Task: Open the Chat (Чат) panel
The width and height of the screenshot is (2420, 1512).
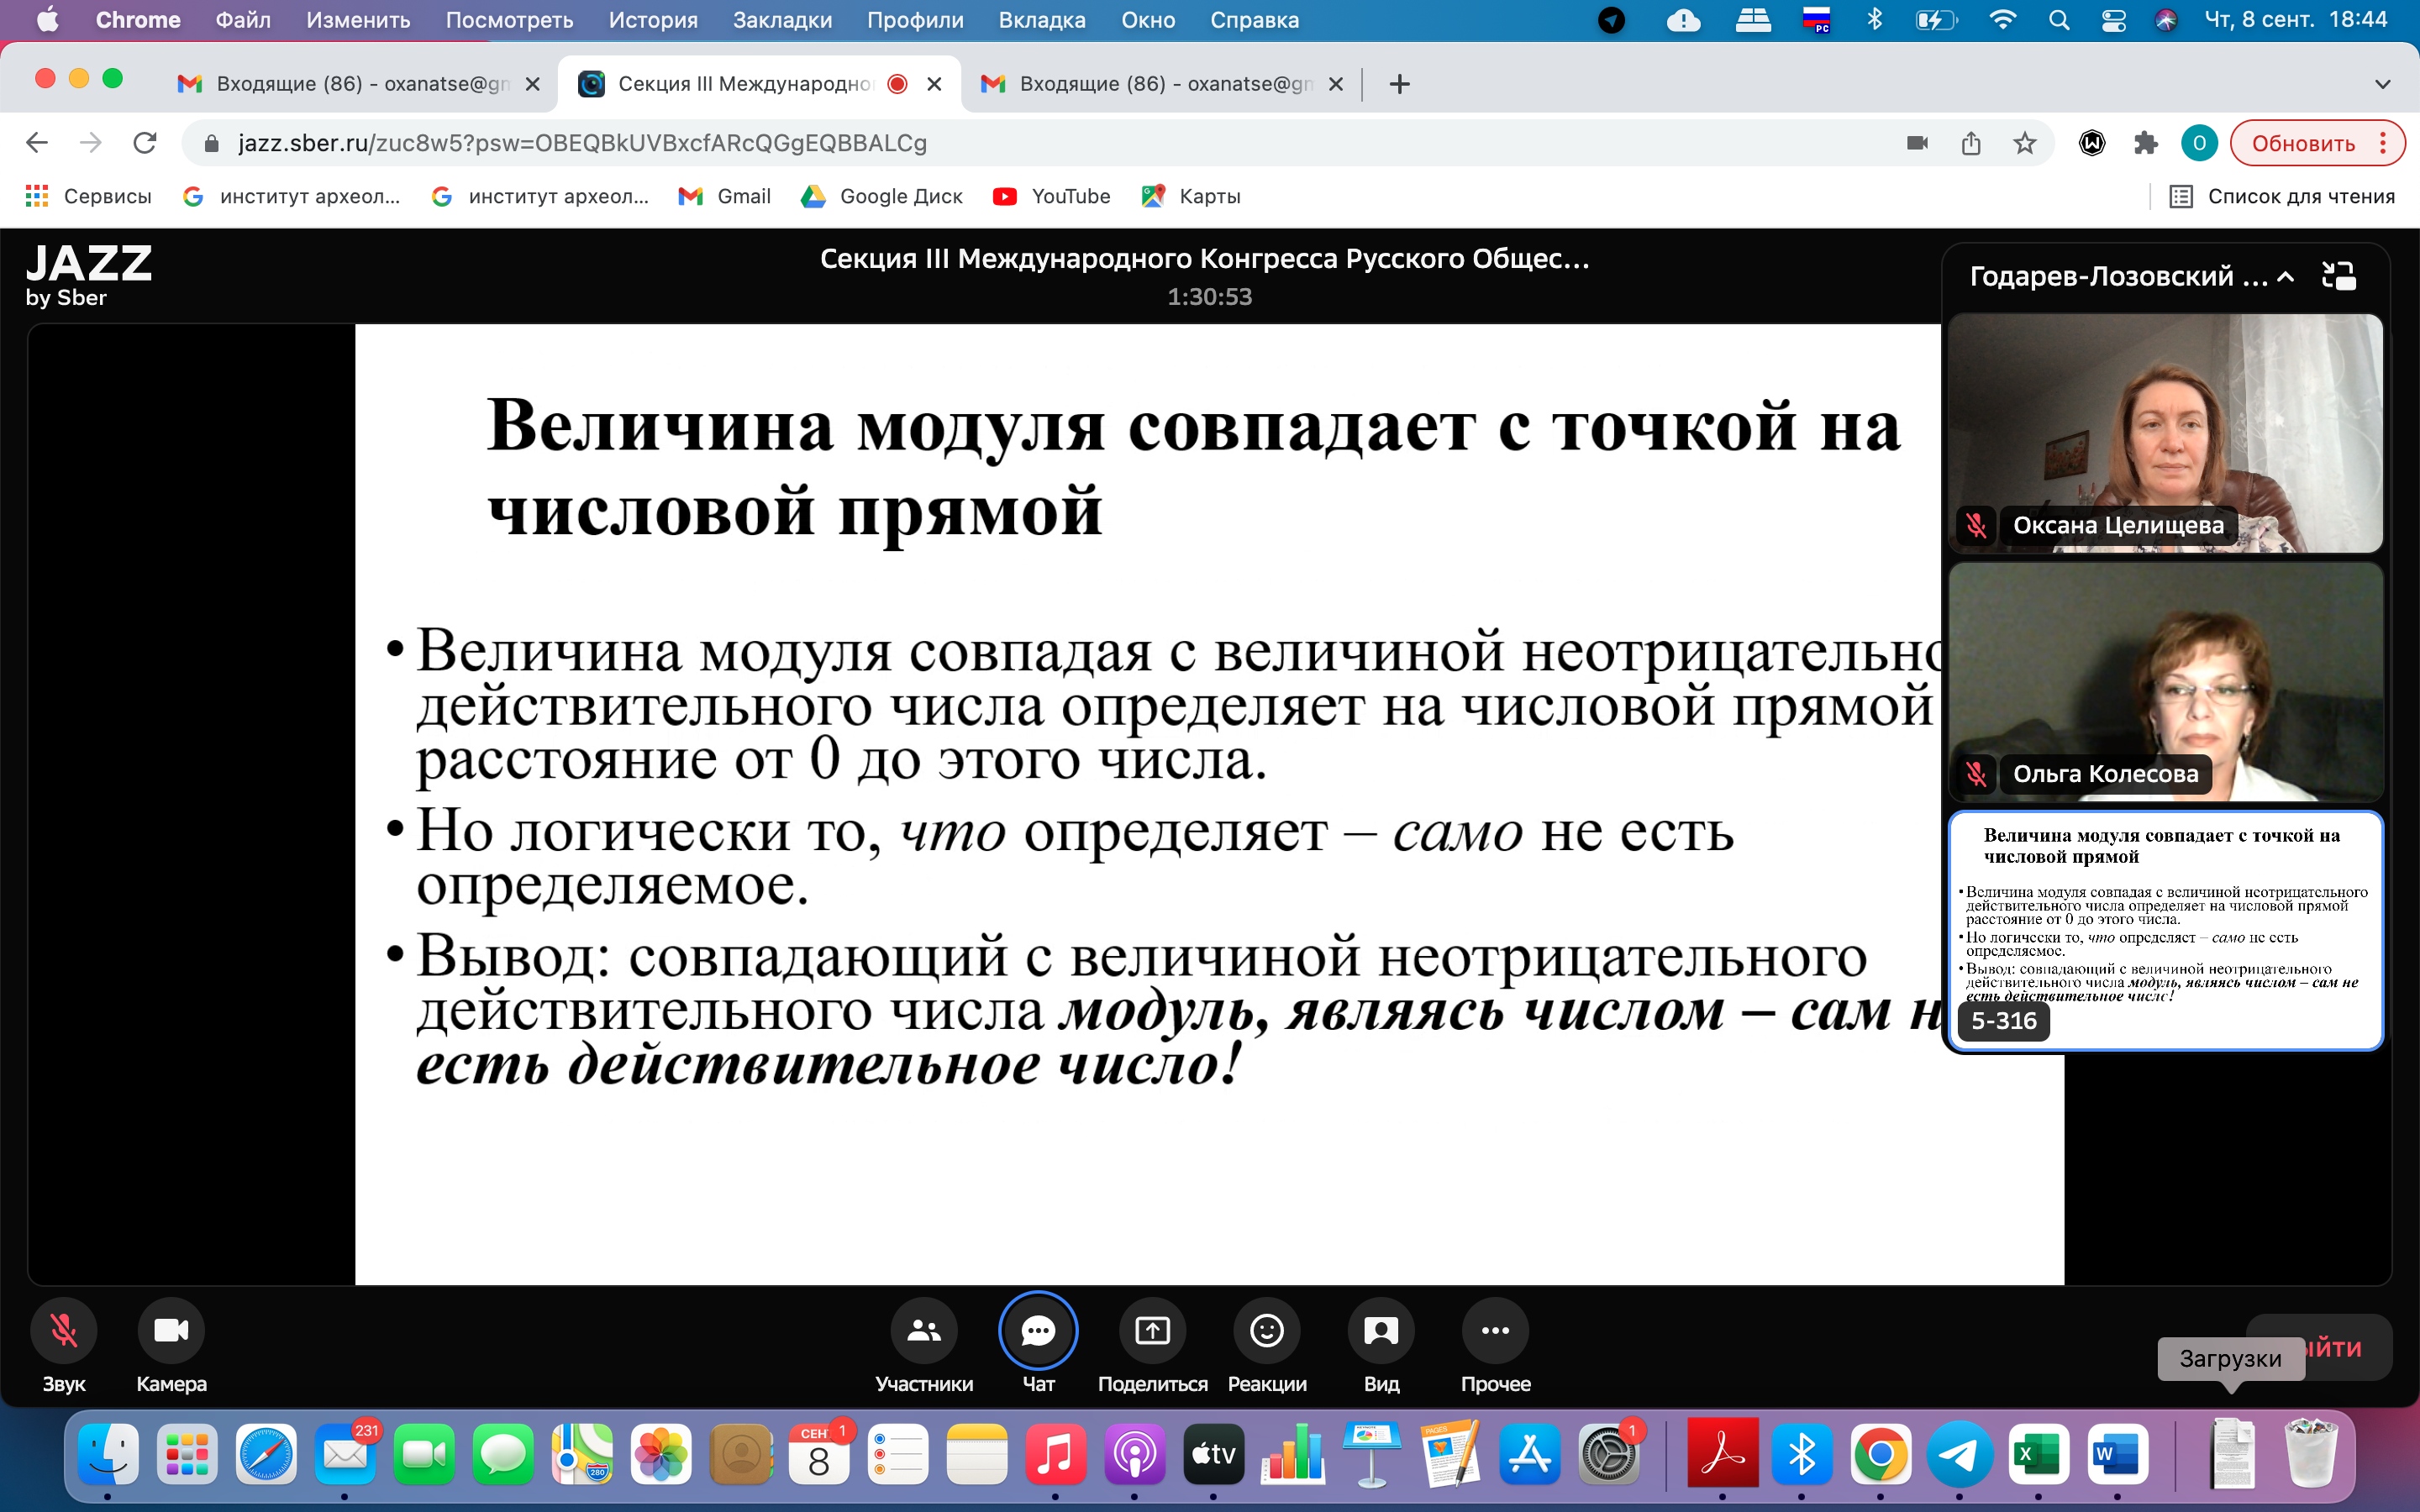Action: [x=1037, y=1330]
